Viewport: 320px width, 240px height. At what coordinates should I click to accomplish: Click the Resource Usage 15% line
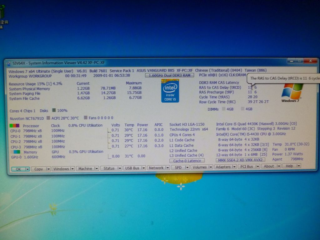tap(35, 84)
